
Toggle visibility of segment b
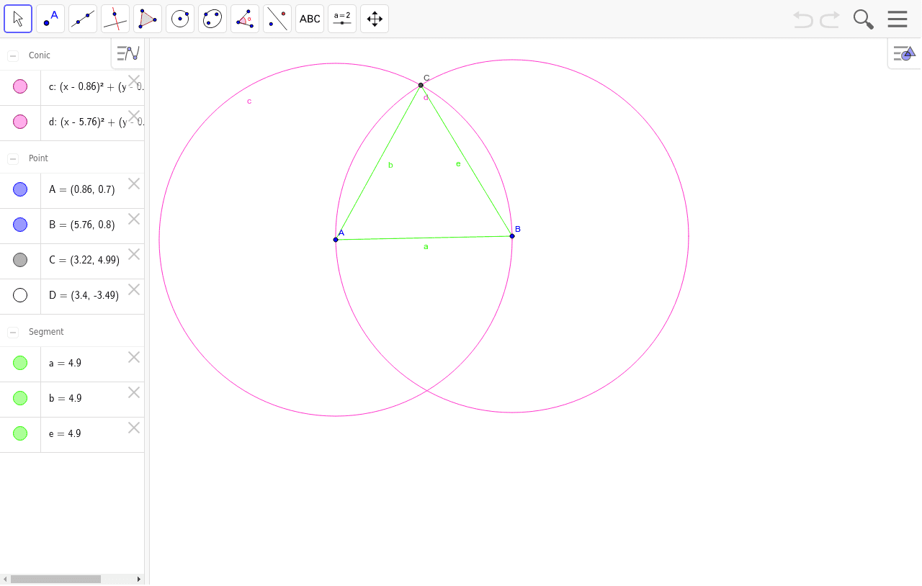pyautogui.click(x=20, y=398)
